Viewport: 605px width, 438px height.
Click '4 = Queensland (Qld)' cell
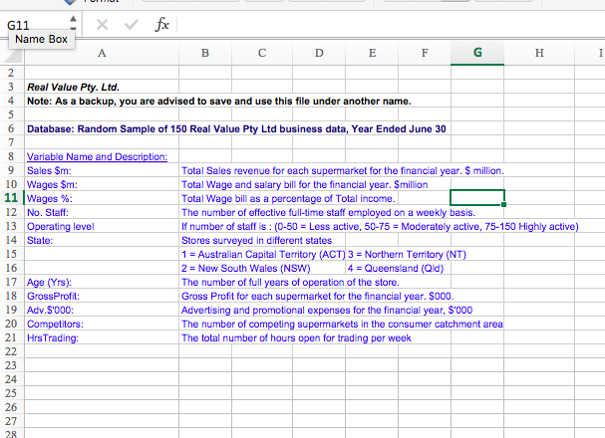click(x=396, y=268)
